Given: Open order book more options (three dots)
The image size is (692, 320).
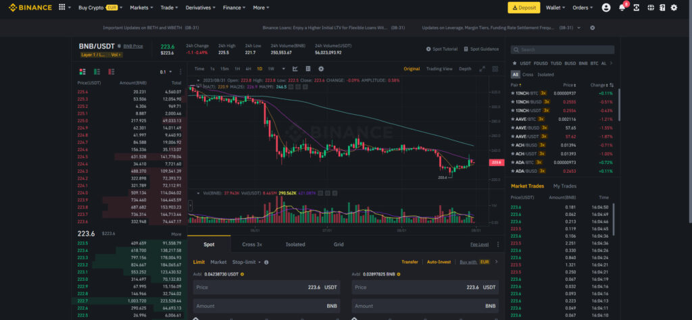Looking at the screenshot, I should (180, 72).
